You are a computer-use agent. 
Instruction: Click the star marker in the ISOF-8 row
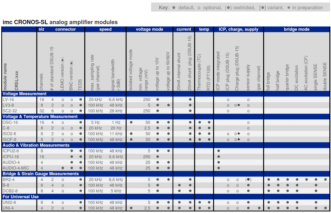pyautogui.click(x=239, y=139)
